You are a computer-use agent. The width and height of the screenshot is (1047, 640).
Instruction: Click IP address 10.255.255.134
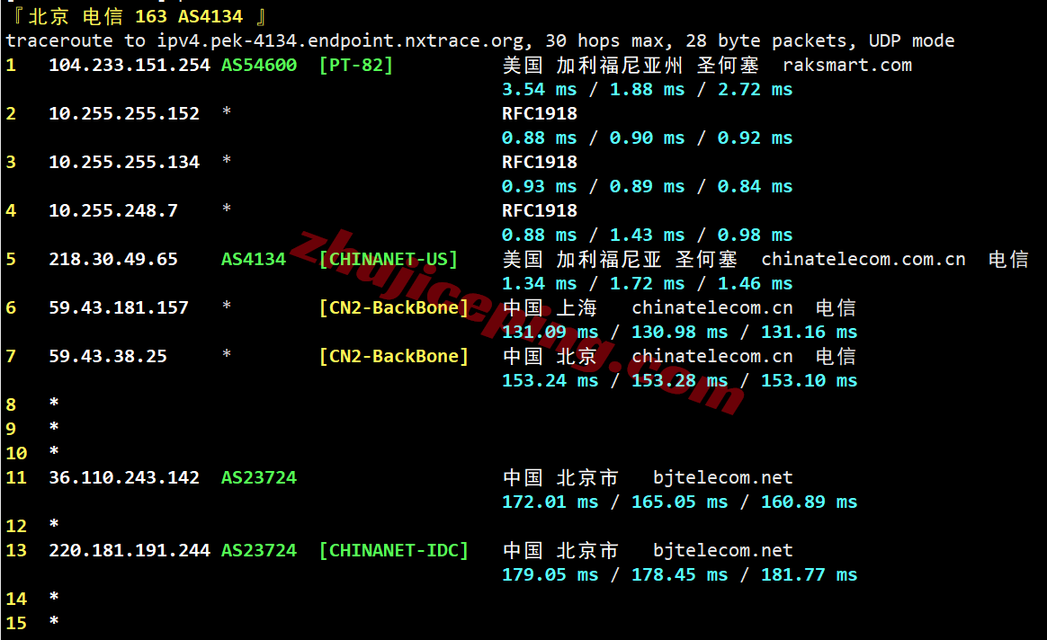[x=123, y=163]
